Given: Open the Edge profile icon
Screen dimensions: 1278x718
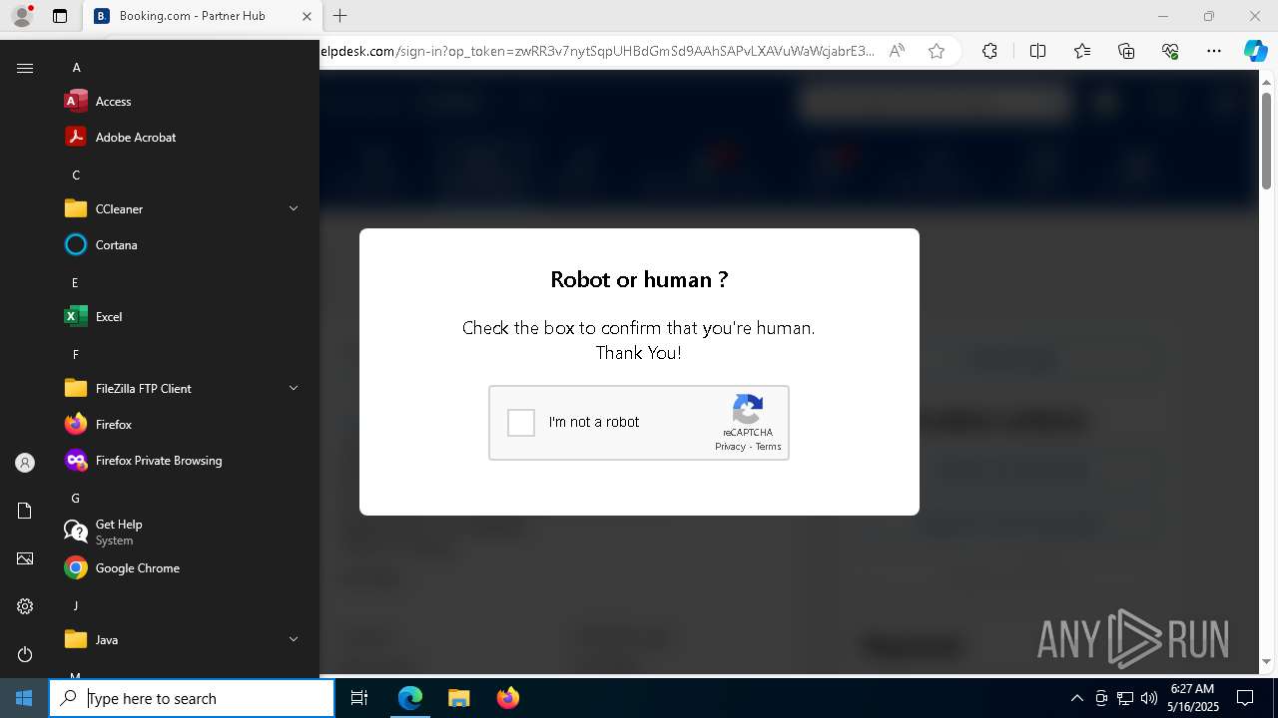Looking at the screenshot, I should click(x=22, y=15).
